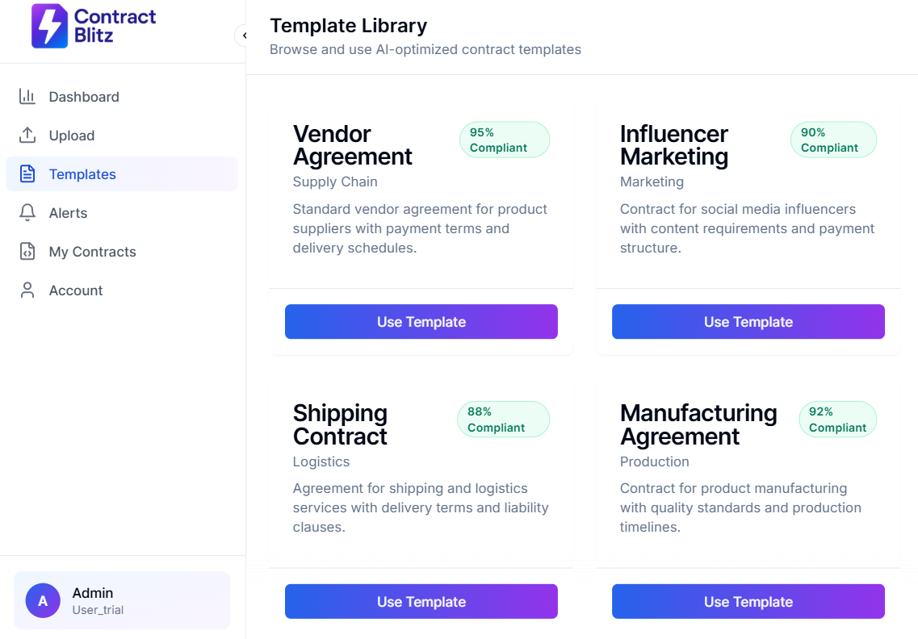The width and height of the screenshot is (918, 639).
Task: Use the Vendor Agreement template
Action: point(421,322)
